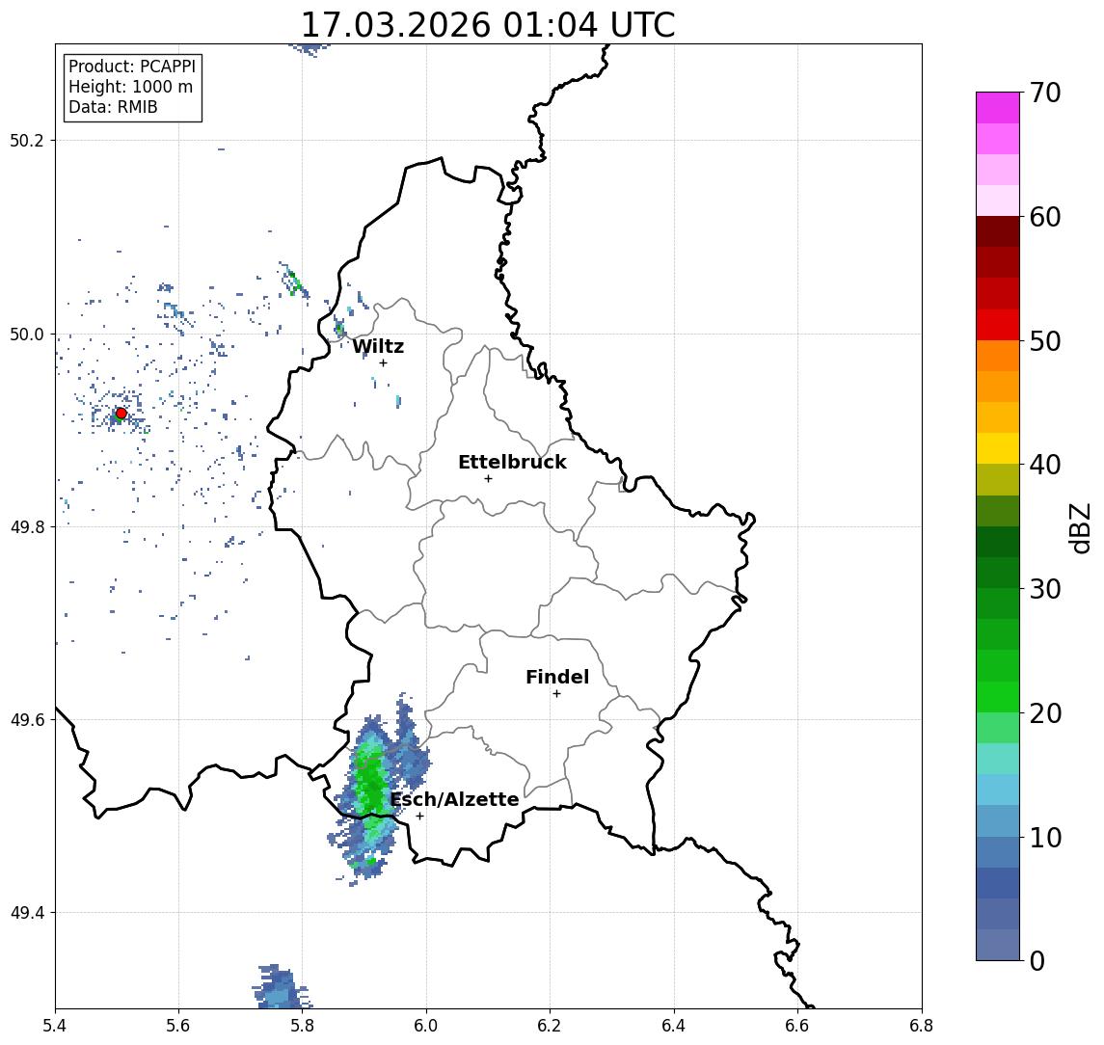Click the 50.2 latitude axis label
Screen dimensions: 1104x1045
click(x=27, y=140)
